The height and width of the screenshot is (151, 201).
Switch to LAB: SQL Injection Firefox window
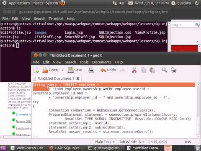[x=66, y=148]
